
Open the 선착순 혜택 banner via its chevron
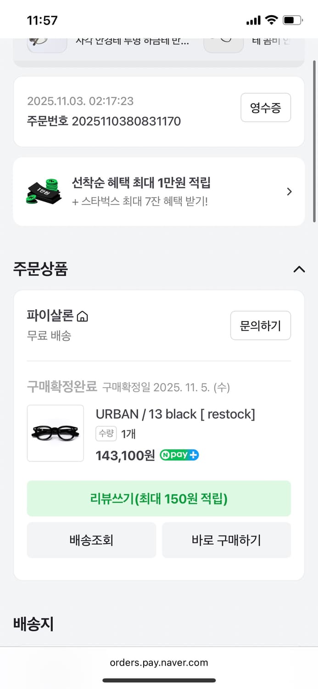pos(289,191)
